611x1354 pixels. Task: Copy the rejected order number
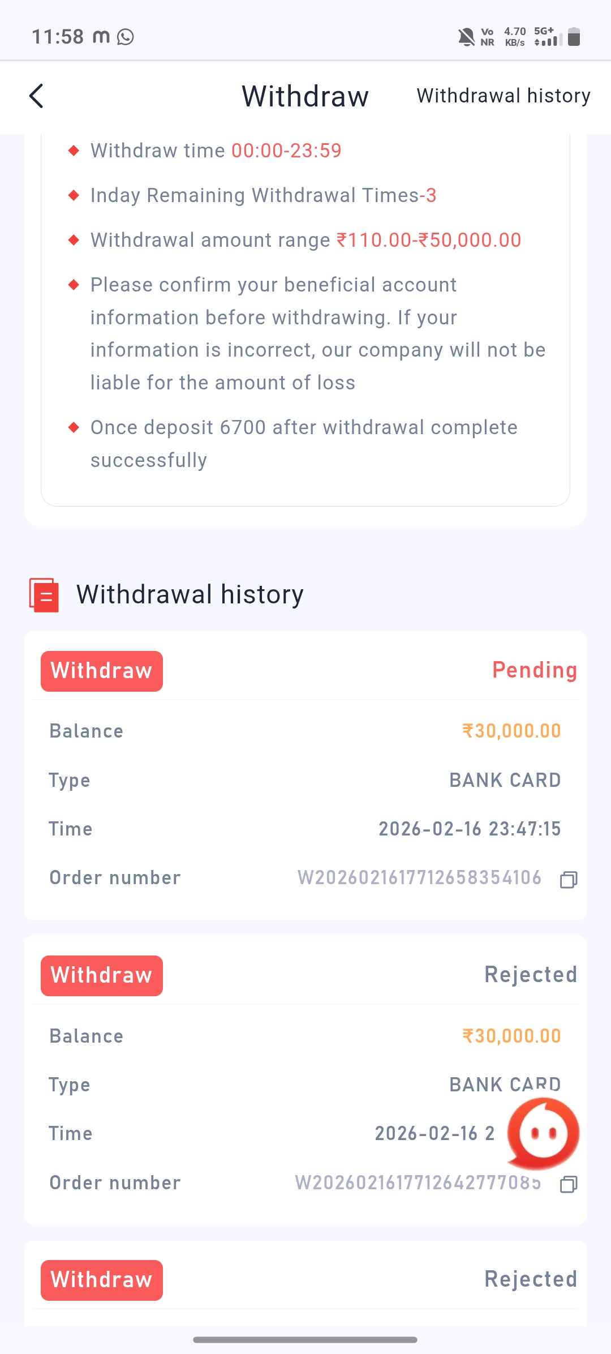pyautogui.click(x=568, y=1184)
